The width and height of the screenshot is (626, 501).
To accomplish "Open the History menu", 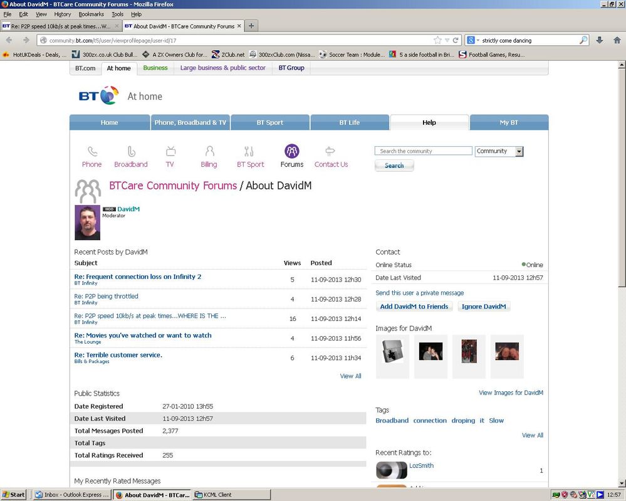I will 62,14.
